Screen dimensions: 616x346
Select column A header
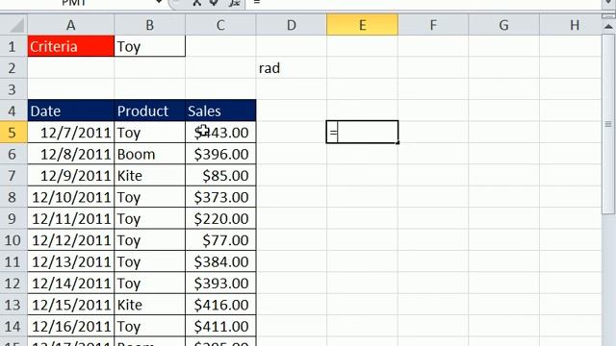coord(70,25)
